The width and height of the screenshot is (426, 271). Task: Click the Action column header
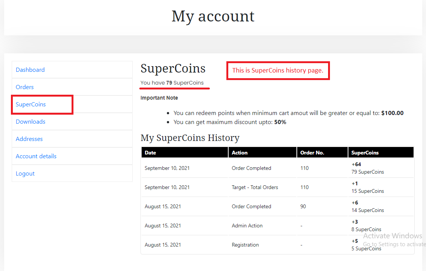point(240,153)
